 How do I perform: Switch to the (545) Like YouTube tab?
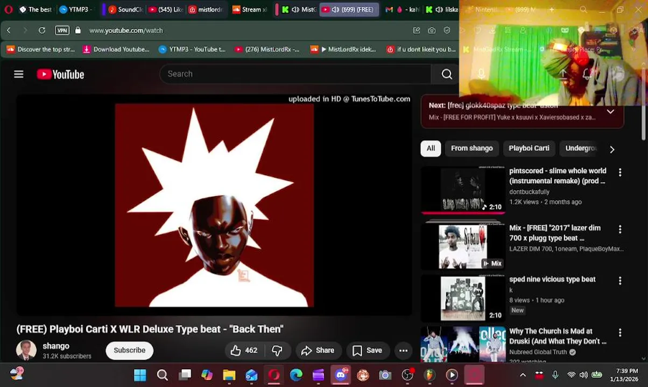tap(165, 9)
